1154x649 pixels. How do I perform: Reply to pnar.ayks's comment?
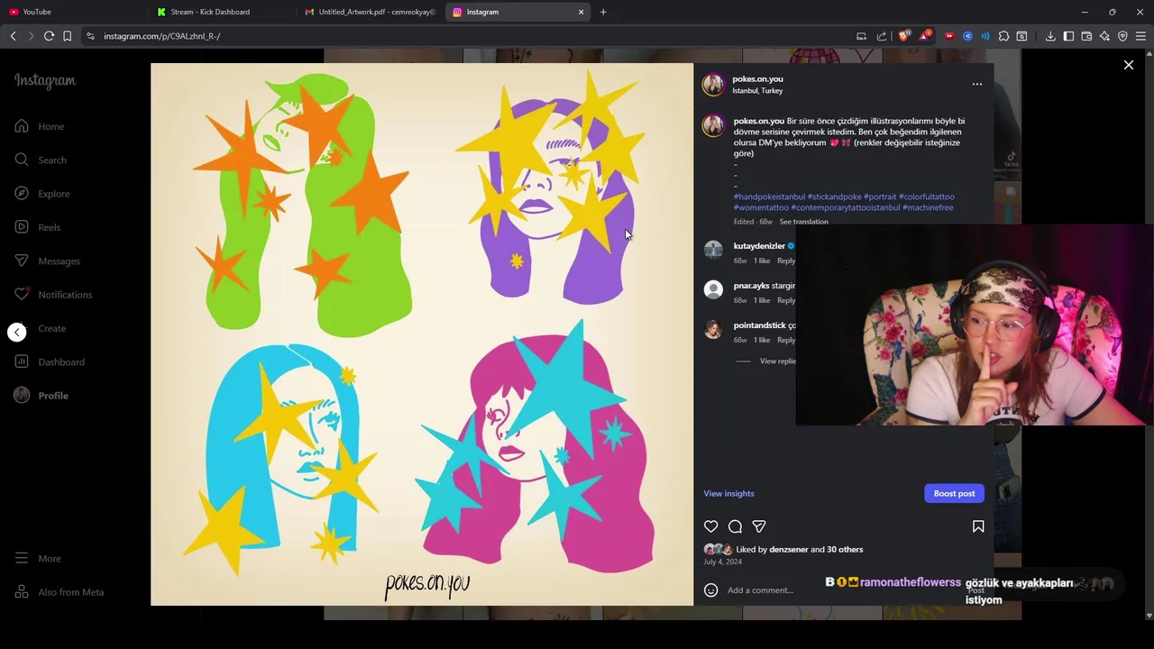[x=786, y=300]
